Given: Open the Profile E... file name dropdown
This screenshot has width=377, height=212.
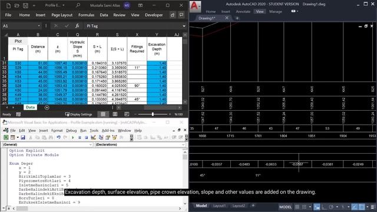Looking at the screenshot, I should 64,5.
